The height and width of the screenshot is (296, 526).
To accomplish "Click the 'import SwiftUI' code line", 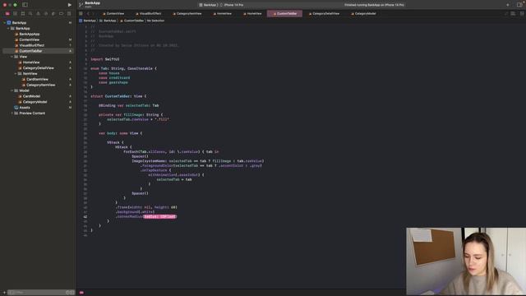I will 105,59.
